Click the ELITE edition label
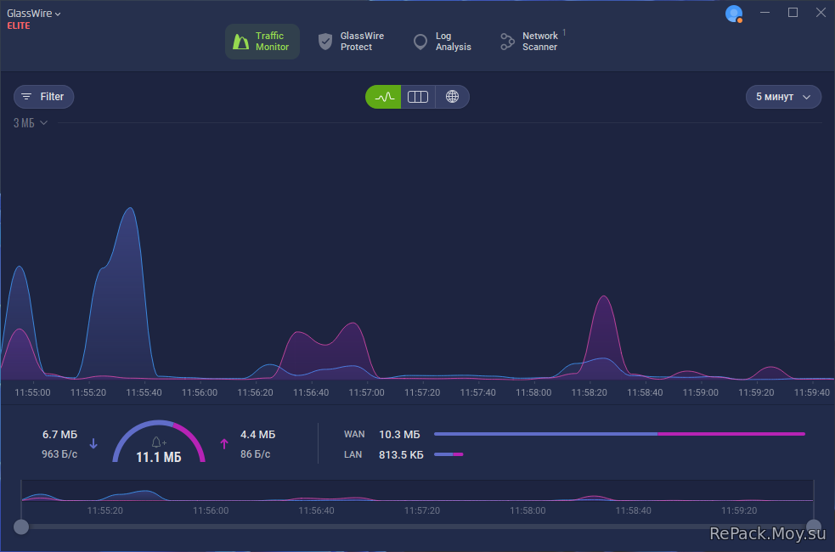The height and width of the screenshot is (552, 835). click(x=19, y=25)
